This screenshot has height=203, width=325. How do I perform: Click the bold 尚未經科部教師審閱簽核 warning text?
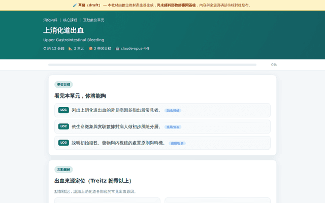coord(176,5)
